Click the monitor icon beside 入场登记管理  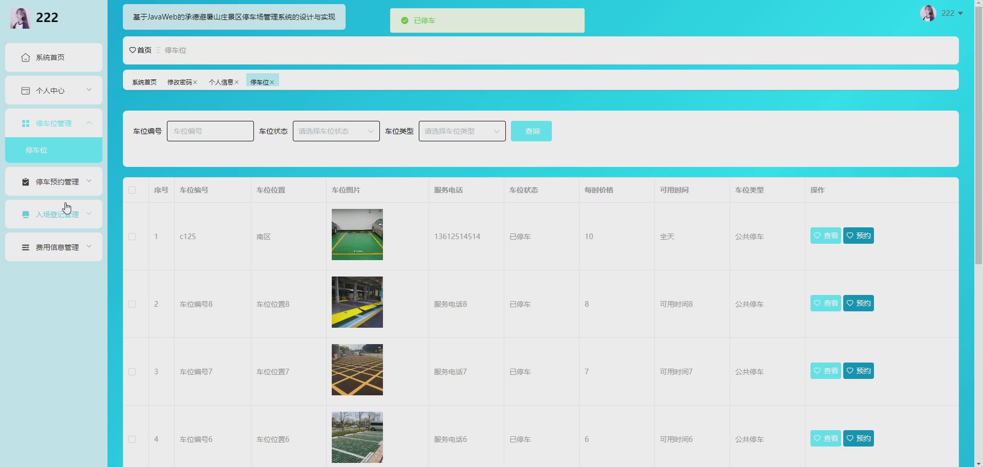point(26,215)
